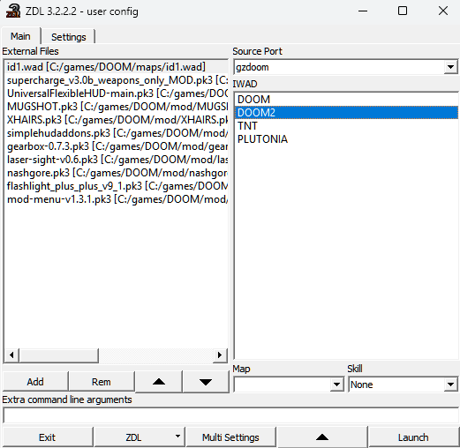Click the horizontal scrollbar thumb in External Files

[59, 355]
